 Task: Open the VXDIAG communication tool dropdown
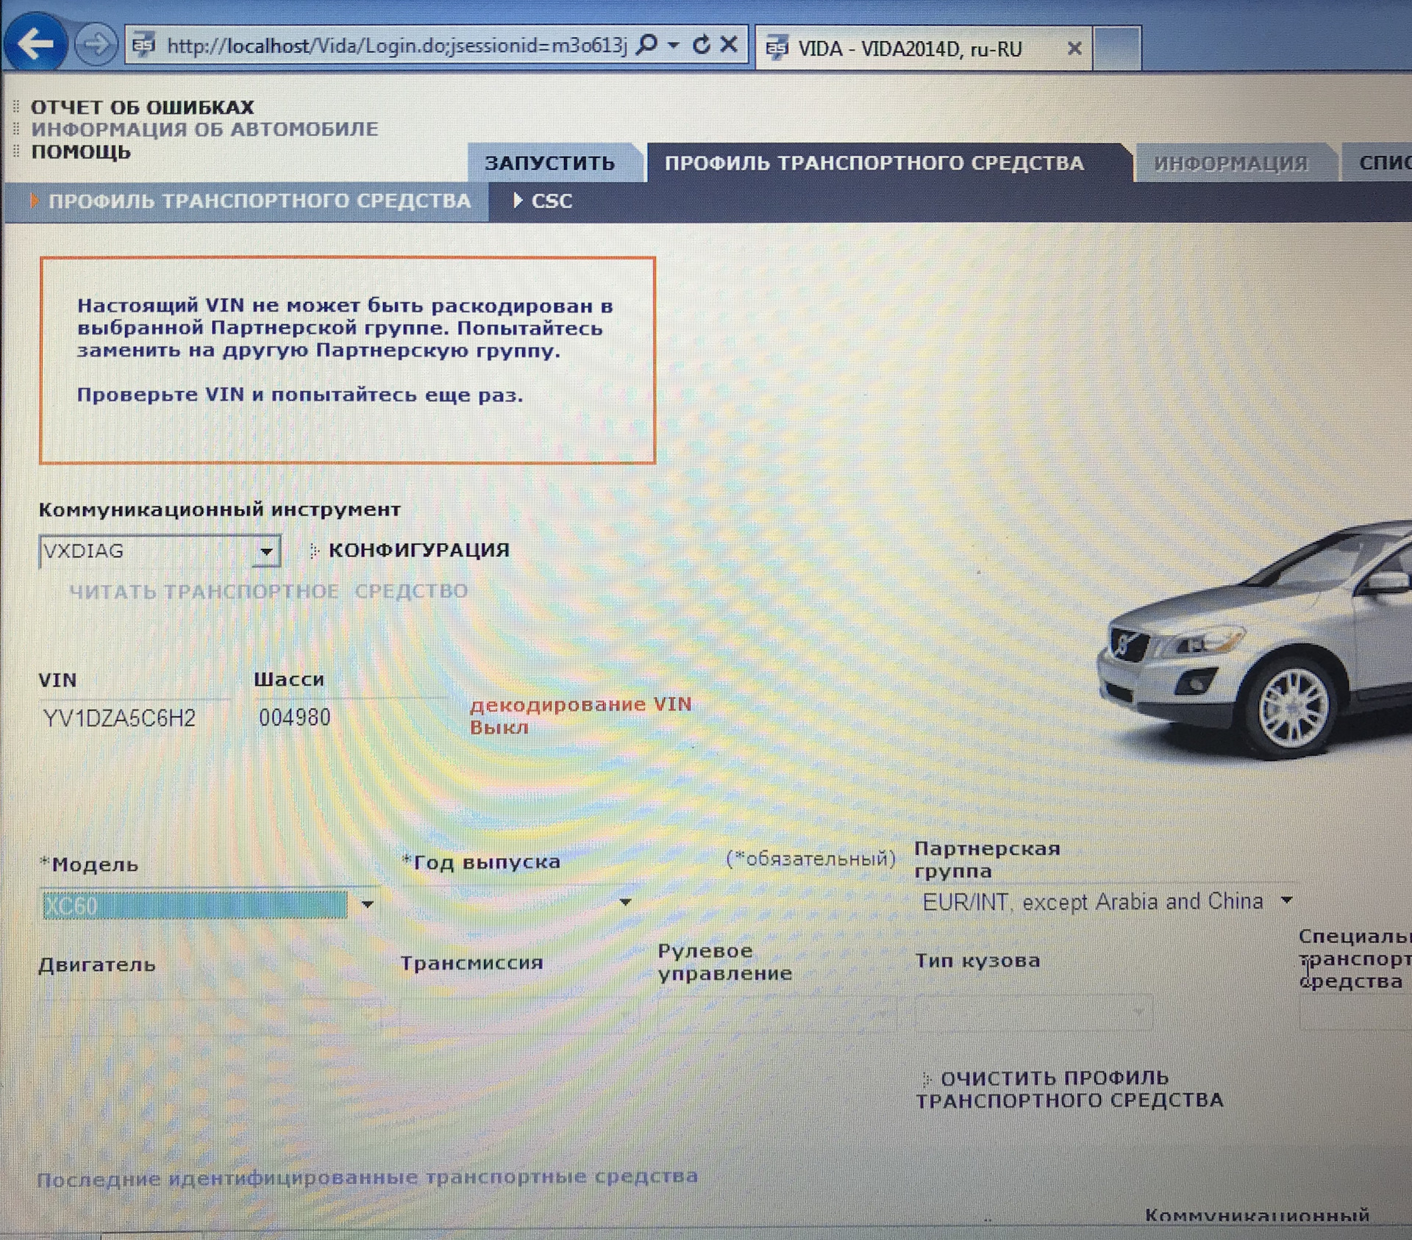(x=266, y=551)
